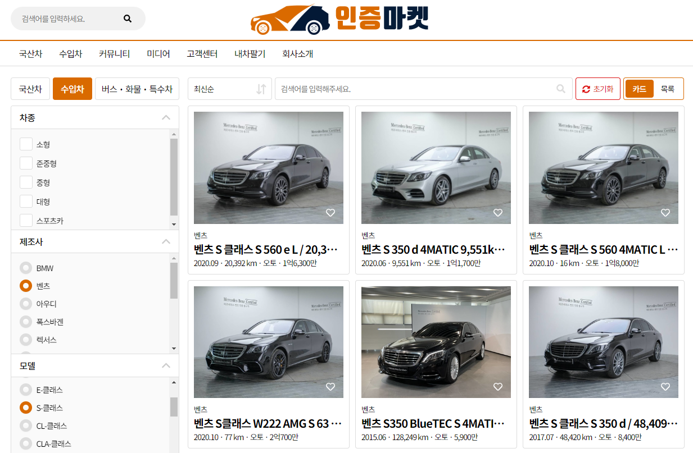Check the 스포츠카 car type box

(26, 221)
